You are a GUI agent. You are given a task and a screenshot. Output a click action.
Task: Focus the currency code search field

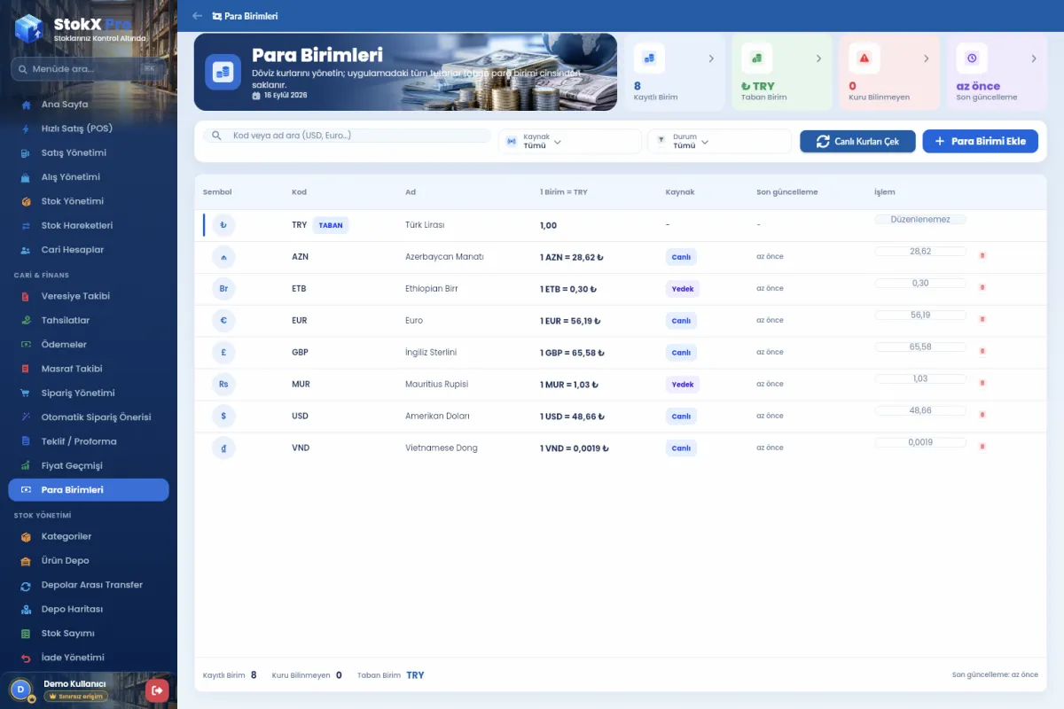[x=347, y=136]
